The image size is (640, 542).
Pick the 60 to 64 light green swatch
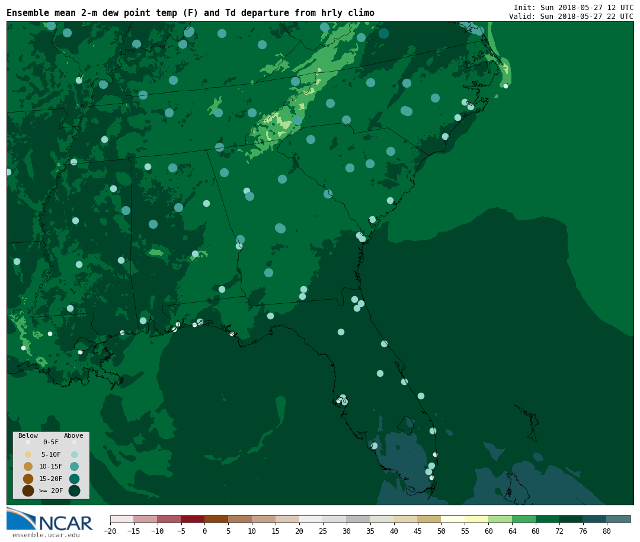[501, 519]
